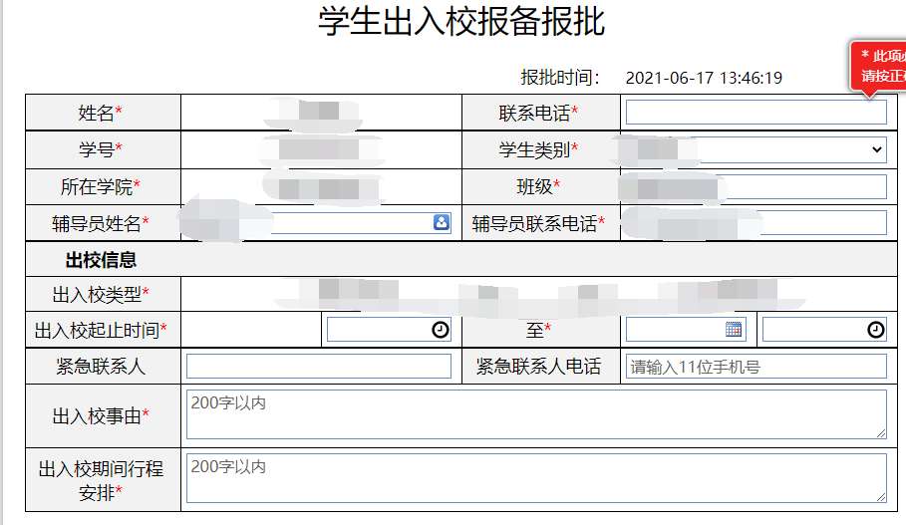Click the contact phone (联系电话) input field
The width and height of the screenshot is (906, 525).
[755, 113]
